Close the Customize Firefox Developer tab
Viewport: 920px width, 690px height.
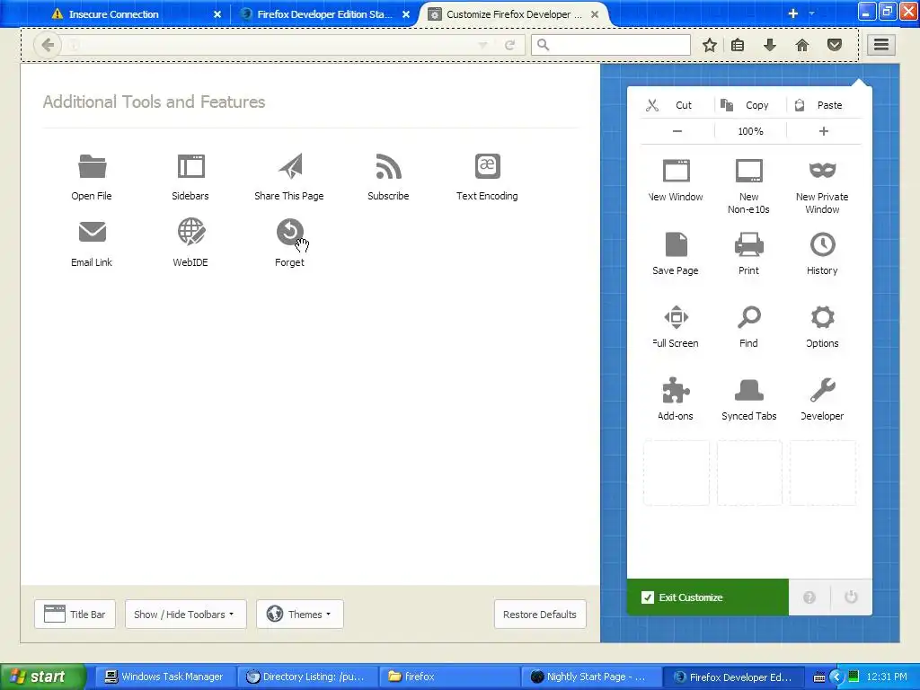595,14
